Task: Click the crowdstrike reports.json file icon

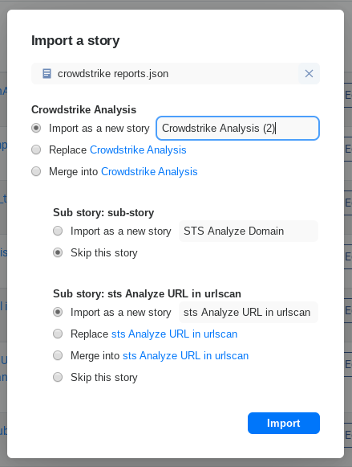Action: 47,74
